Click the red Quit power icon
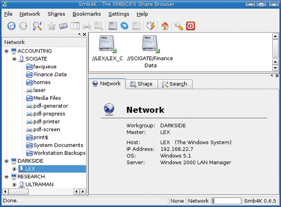Image resolution: width=281 pixels, height=207 pixels. click(x=191, y=26)
